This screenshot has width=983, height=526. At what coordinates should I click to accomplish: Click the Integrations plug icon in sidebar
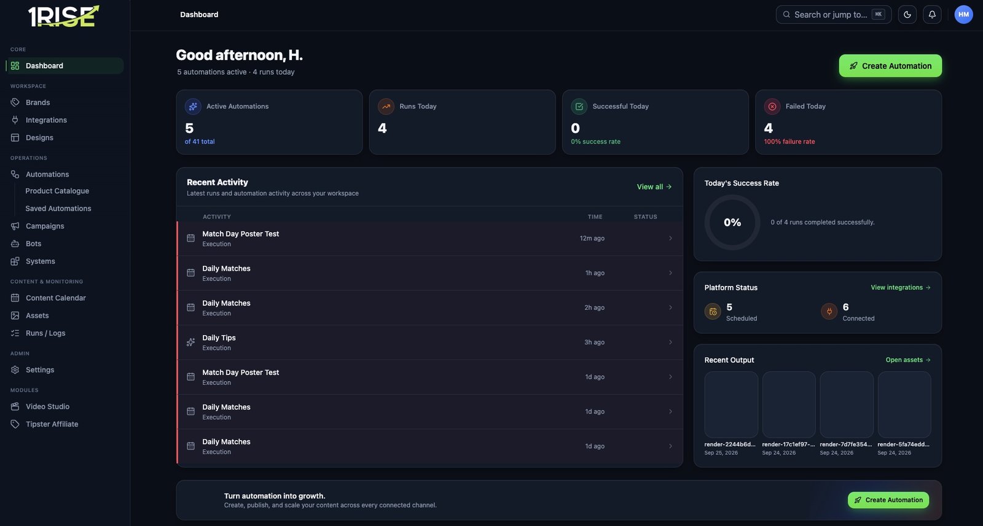tap(15, 120)
